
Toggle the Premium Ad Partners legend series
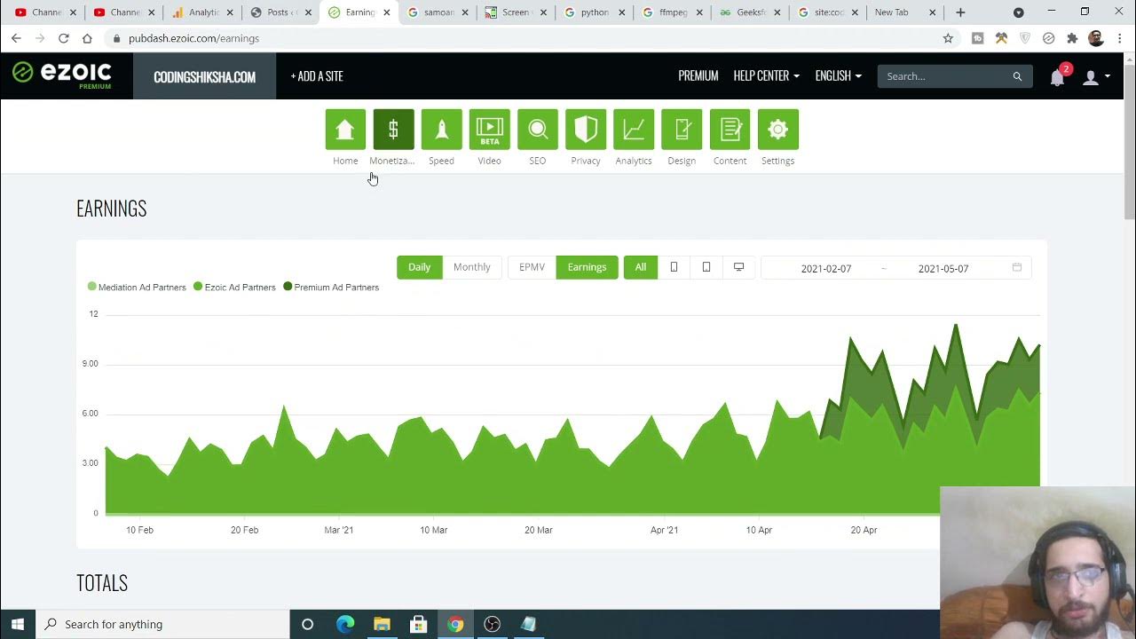(x=331, y=288)
